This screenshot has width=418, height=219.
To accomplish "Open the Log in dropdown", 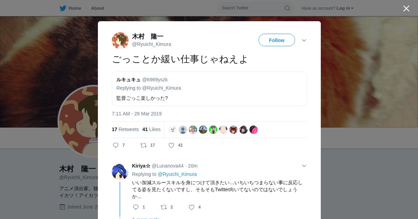I will click(x=345, y=8).
